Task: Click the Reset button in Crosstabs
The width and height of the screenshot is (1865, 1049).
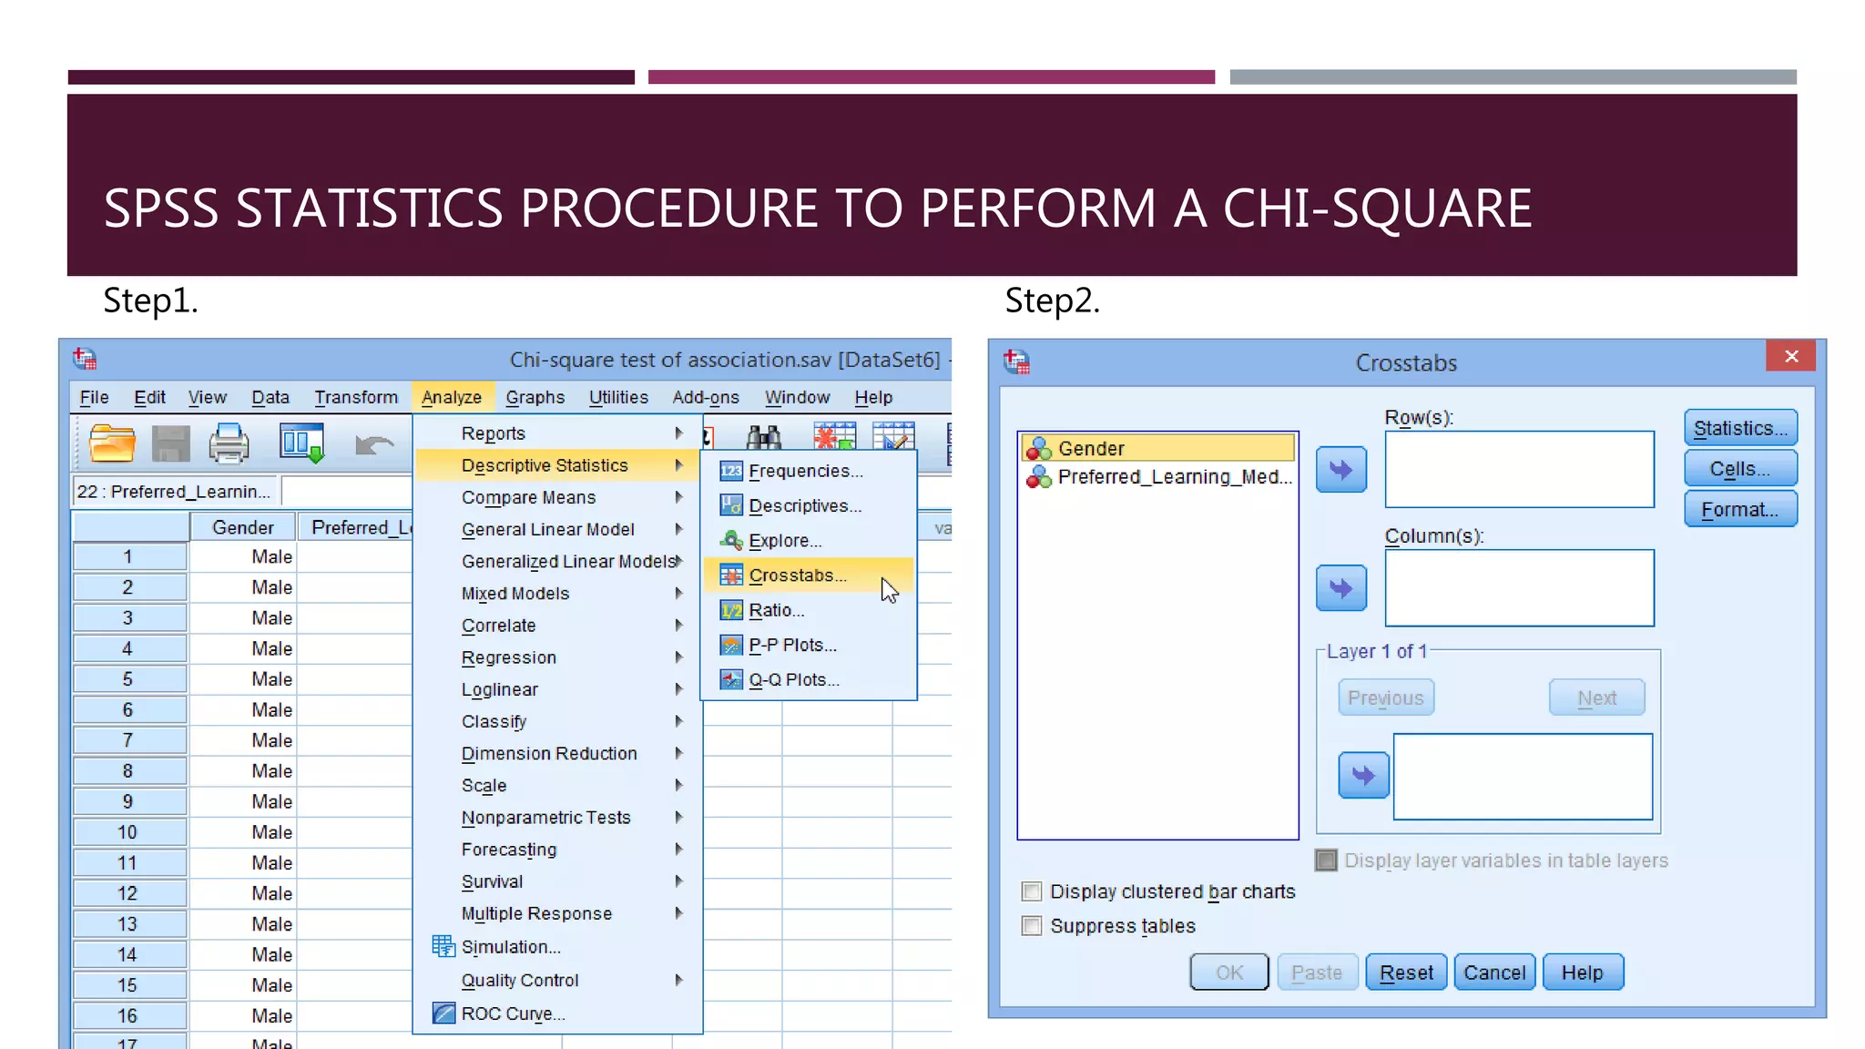Action: (1406, 973)
